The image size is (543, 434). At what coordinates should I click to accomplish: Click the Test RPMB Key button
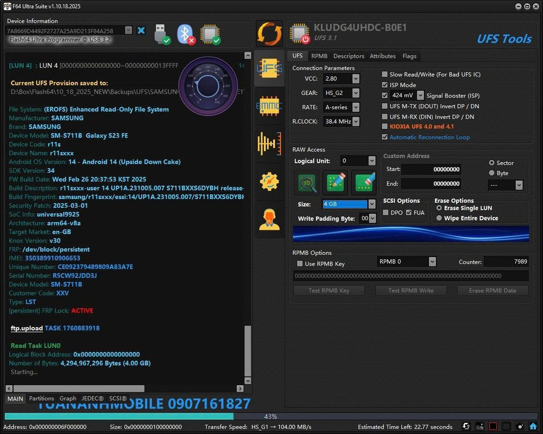coord(329,290)
